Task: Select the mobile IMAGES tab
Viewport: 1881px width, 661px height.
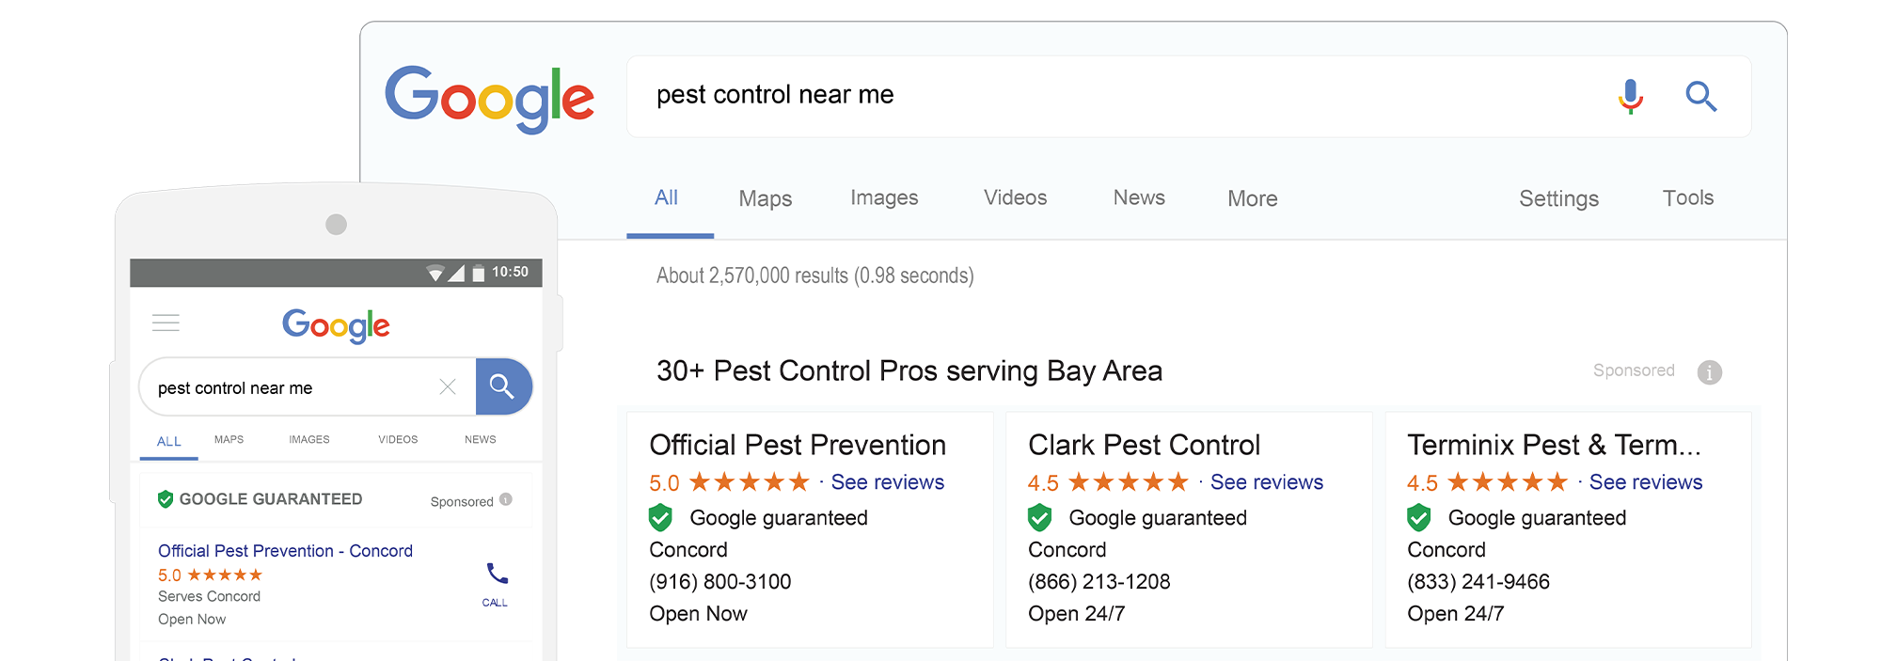Action: 309,439
